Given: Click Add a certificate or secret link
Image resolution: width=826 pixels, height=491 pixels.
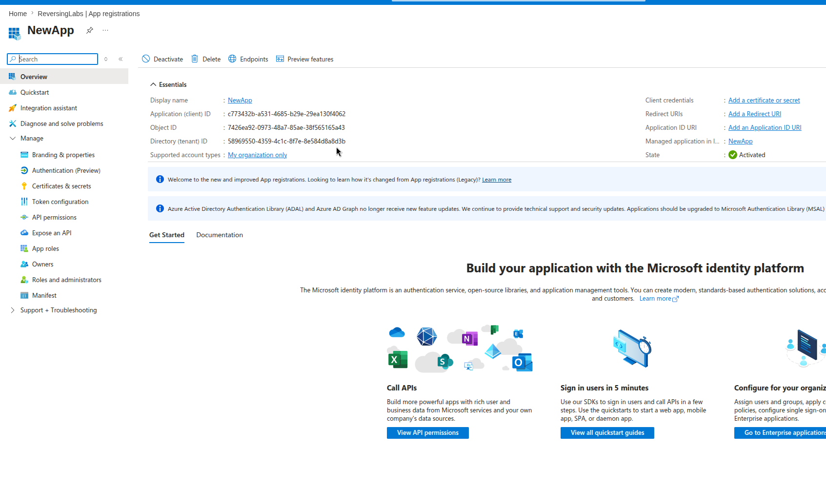Looking at the screenshot, I should 764,100.
